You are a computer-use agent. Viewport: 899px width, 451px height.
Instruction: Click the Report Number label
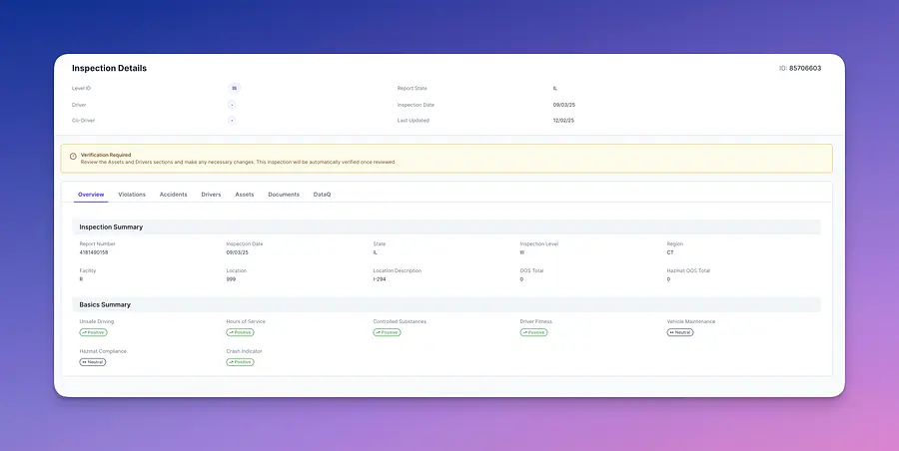tap(97, 243)
